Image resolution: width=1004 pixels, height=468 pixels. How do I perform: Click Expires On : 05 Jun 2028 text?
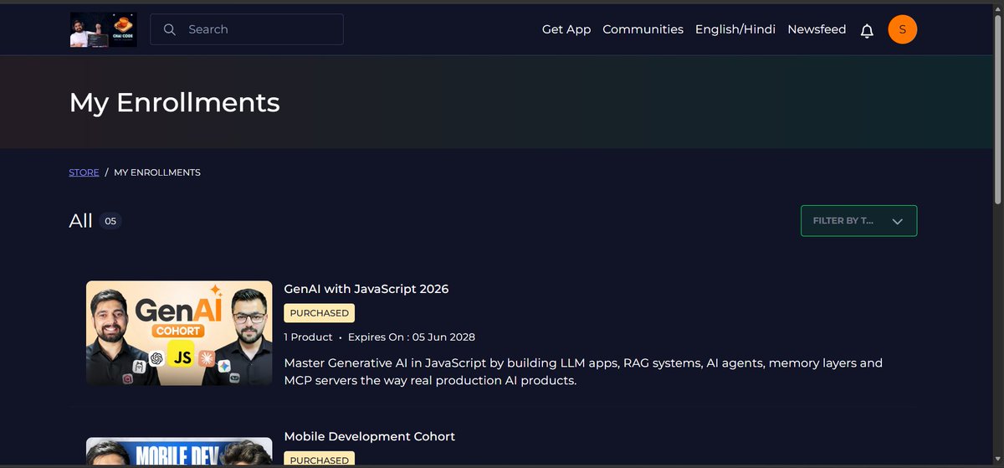point(412,337)
